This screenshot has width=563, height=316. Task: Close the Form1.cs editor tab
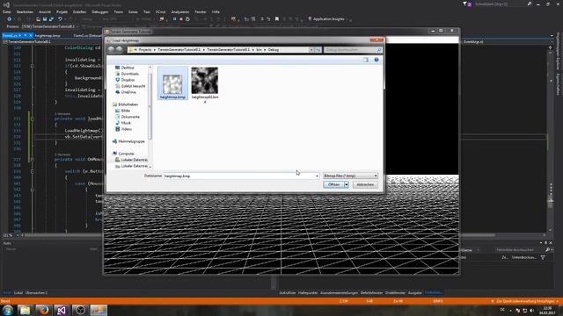tap(31, 35)
